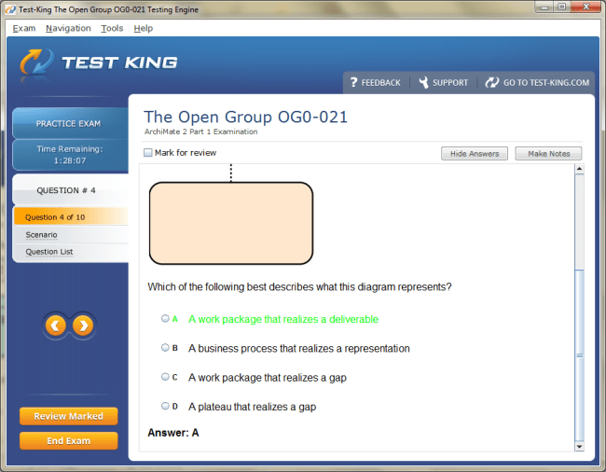Click 'ArchiMate 2 Part 1 Examination' subtitle
606x472 pixels.
[x=201, y=132]
